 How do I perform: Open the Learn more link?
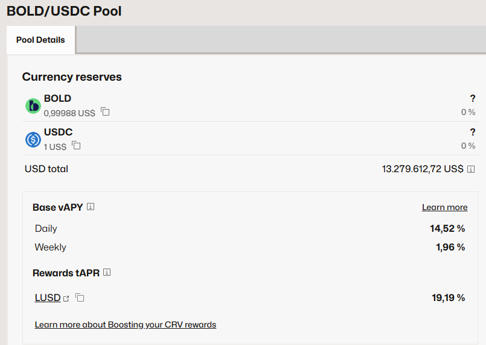tap(444, 207)
